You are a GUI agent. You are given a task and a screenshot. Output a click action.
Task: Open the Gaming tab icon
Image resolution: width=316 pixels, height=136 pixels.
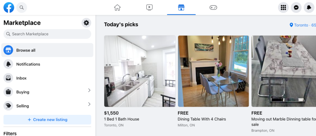pos(213,7)
